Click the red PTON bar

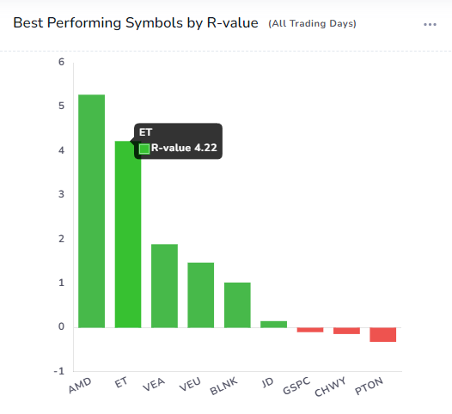[382, 334]
